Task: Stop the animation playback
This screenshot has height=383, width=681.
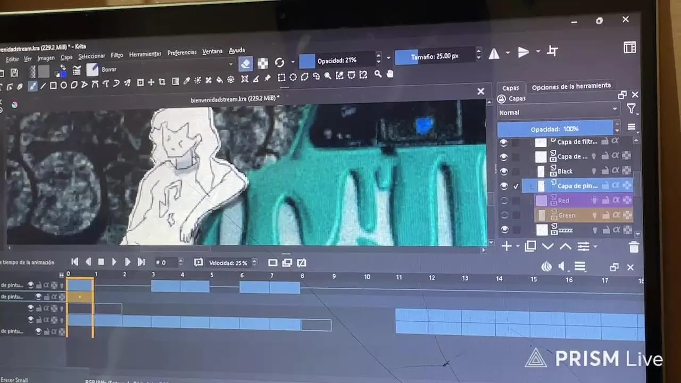Action: pyautogui.click(x=101, y=262)
